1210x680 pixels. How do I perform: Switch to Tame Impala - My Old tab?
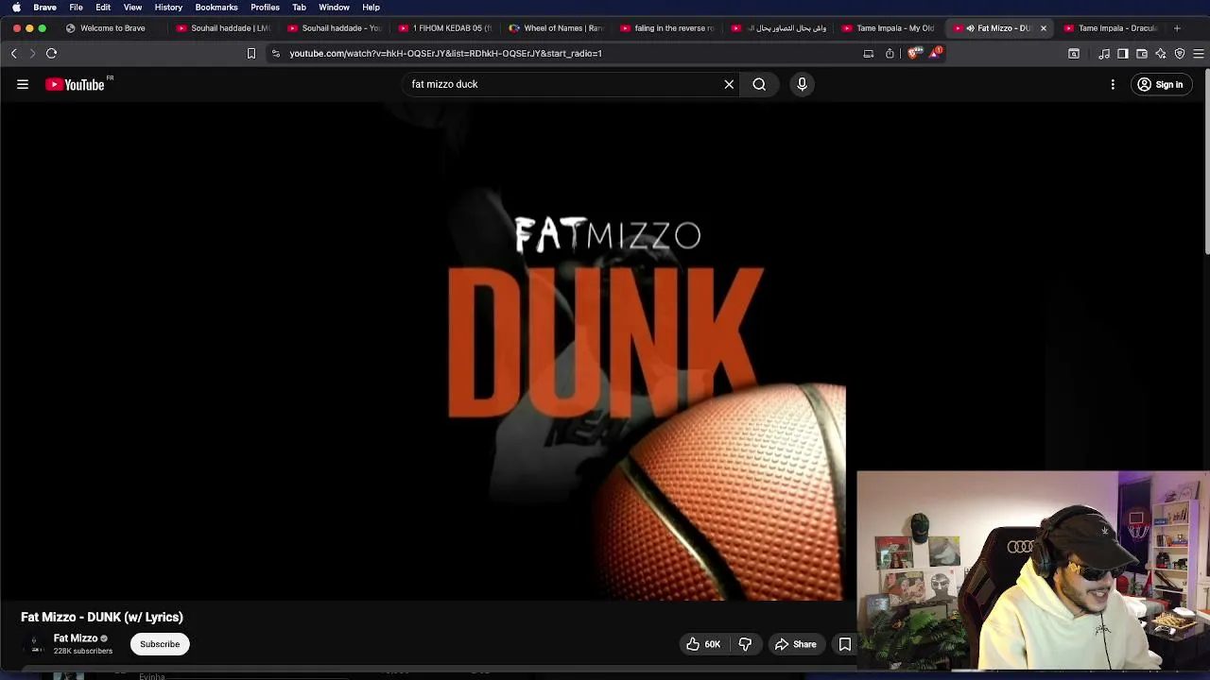(x=888, y=28)
